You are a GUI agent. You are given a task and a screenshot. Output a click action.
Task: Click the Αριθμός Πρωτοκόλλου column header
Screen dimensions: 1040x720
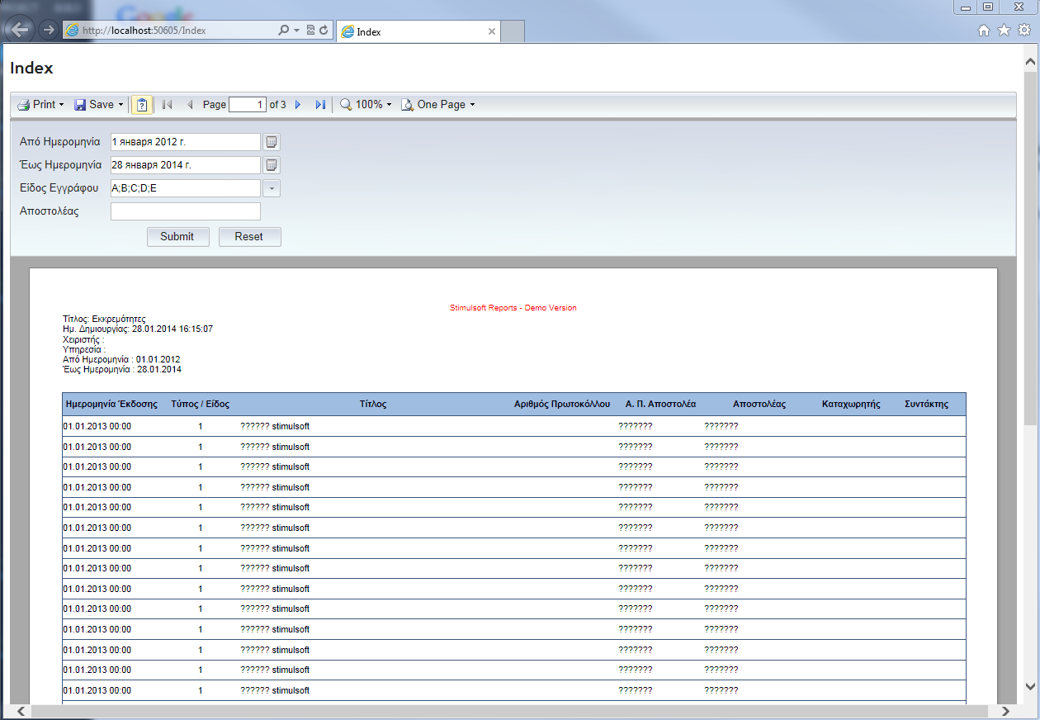[562, 405]
